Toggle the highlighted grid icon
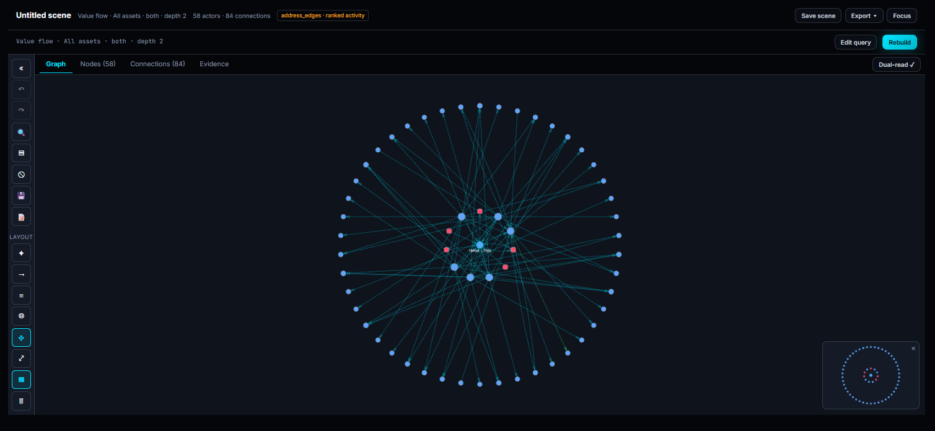This screenshot has height=431, width=935. tap(21, 380)
